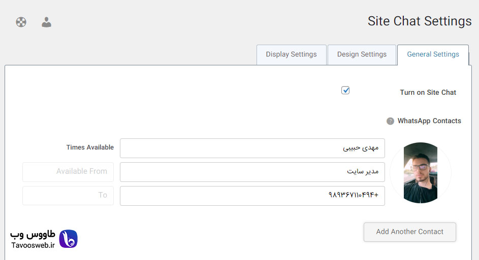Screen dimensions: 479x260
Task: Click the WhatsApp Contacts heading
Action: [429, 121]
